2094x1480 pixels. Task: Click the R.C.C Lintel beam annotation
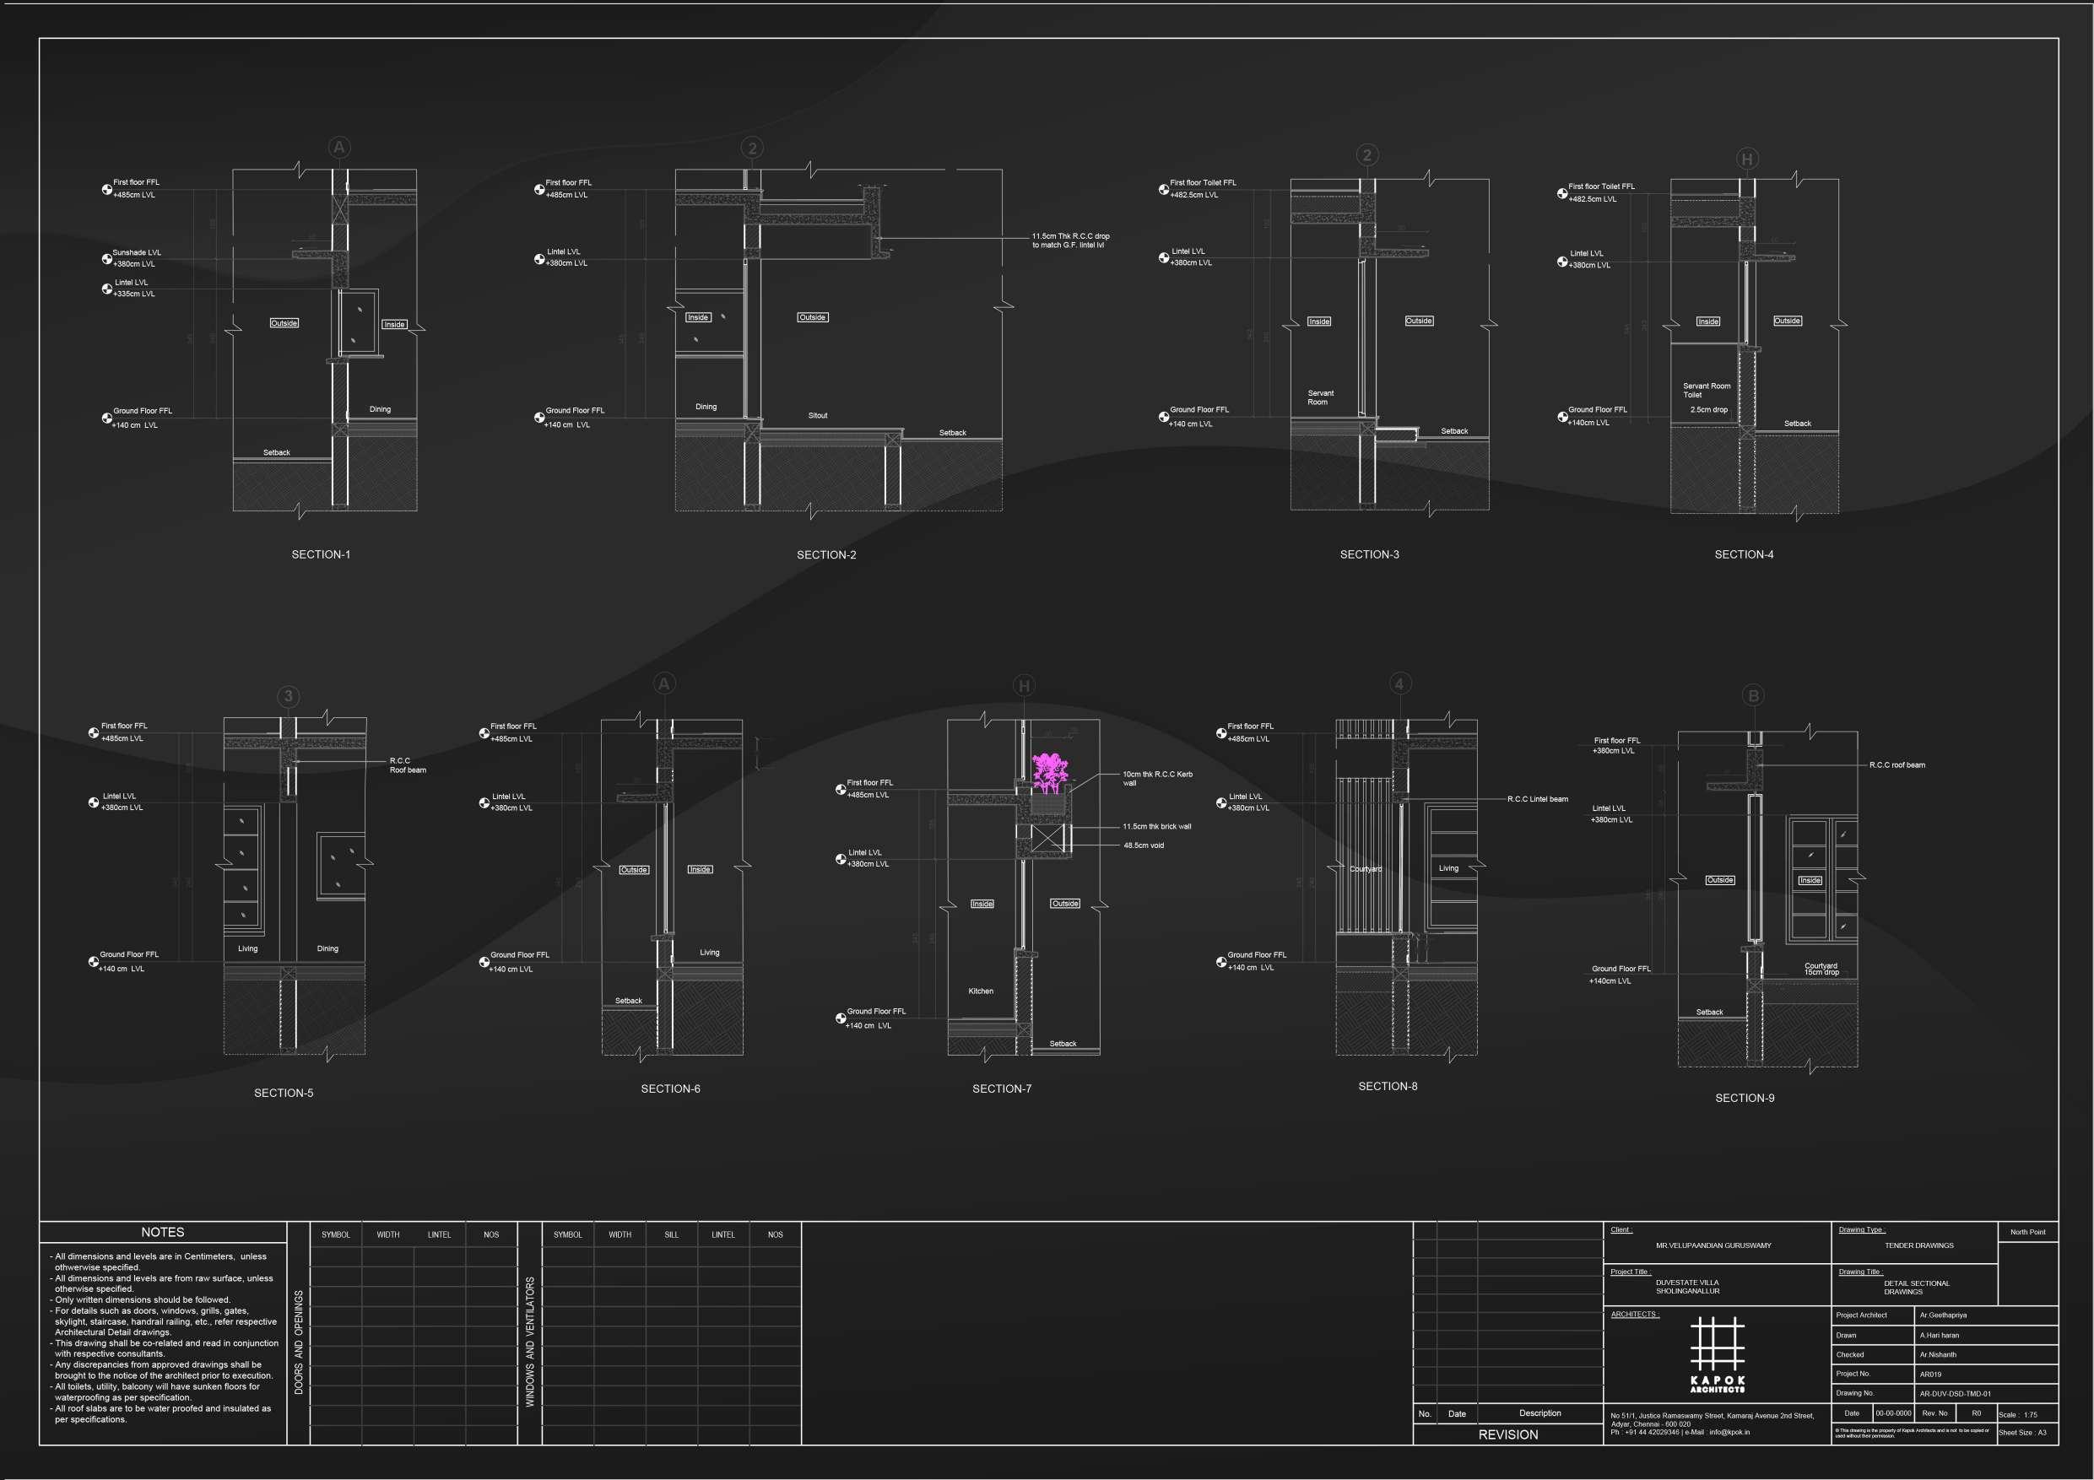(x=1537, y=799)
